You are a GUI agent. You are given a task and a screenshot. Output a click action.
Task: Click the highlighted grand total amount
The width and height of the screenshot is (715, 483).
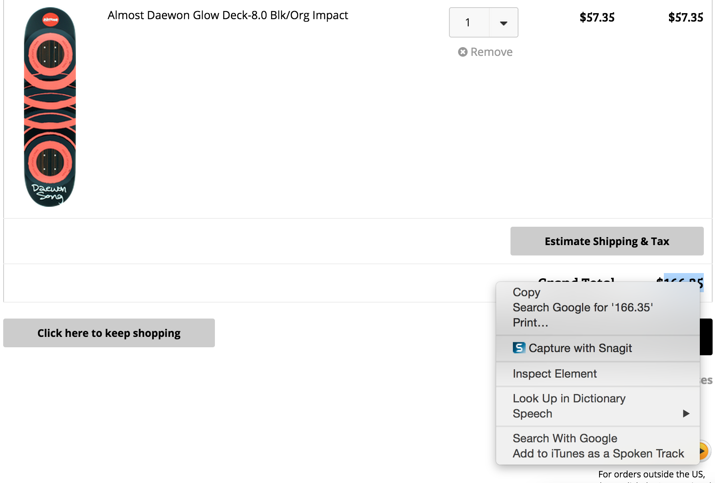click(683, 278)
